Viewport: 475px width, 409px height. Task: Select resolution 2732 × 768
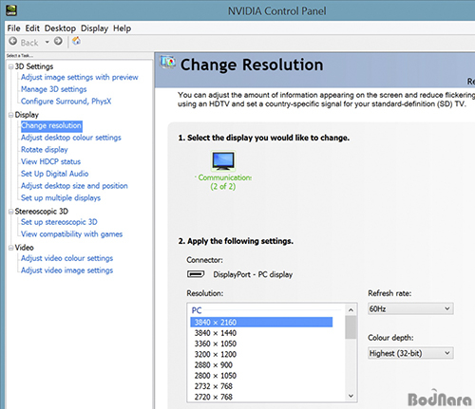coord(214,386)
